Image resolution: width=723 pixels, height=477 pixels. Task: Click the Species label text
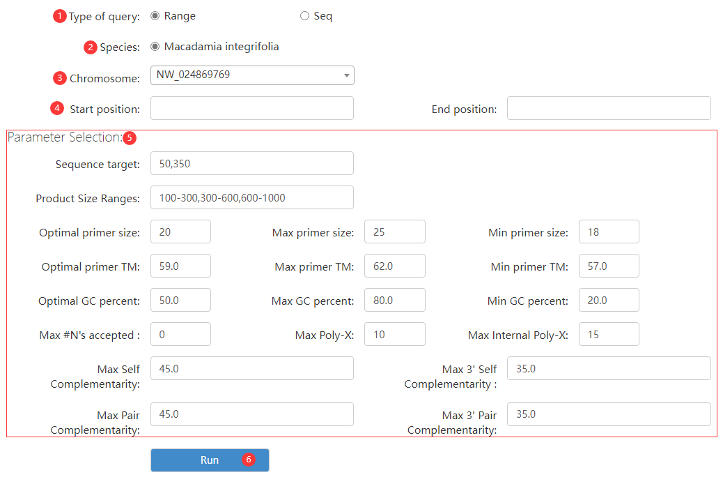[120, 47]
